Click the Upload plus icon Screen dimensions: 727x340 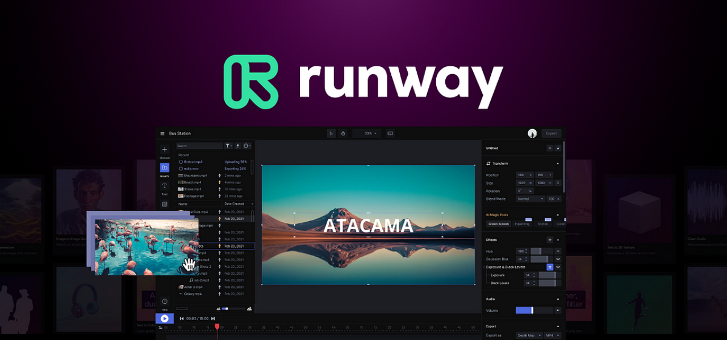point(165,150)
